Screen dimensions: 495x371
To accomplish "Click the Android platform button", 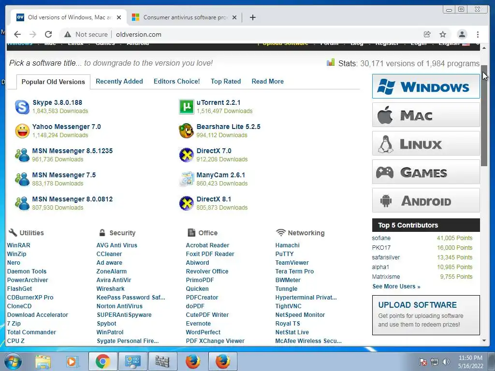I will (x=426, y=200).
